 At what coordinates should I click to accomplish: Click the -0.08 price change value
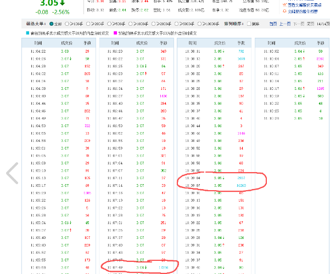(x=42, y=12)
